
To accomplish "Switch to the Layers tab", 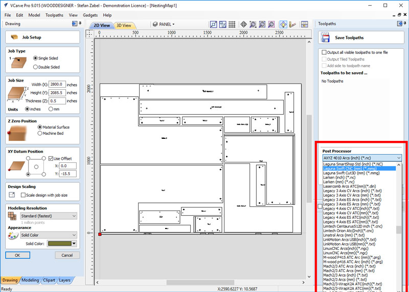I will click(65, 280).
